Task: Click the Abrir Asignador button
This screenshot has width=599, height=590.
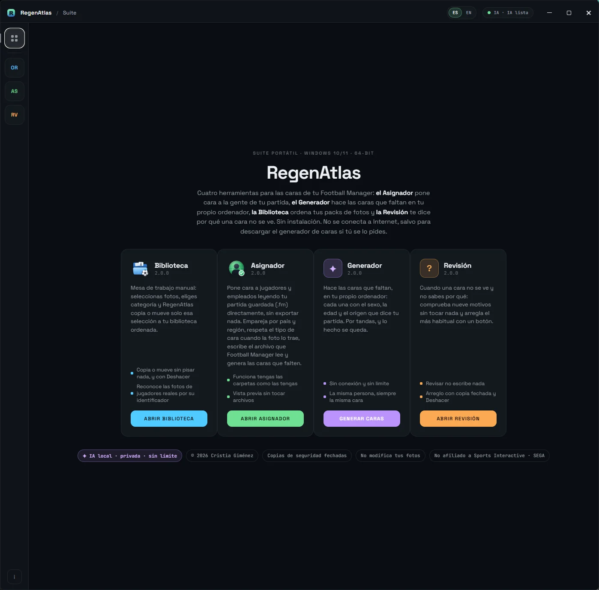Action: (x=265, y=419)
